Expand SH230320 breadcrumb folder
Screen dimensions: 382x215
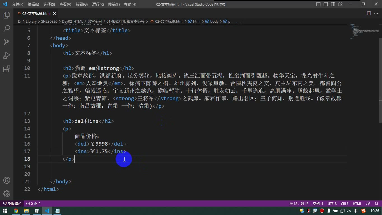tap(49, 21)
